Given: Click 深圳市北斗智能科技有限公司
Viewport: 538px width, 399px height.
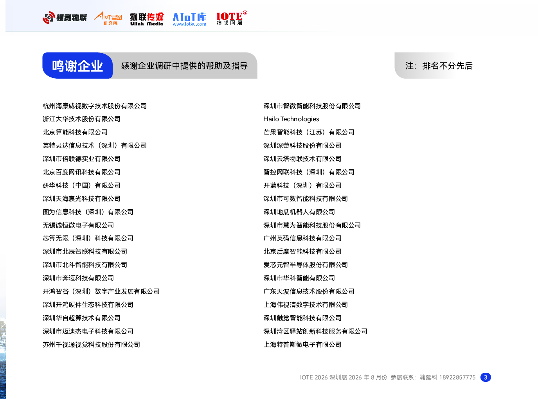Looking at the screenshot, I should (x=85, y=265).
